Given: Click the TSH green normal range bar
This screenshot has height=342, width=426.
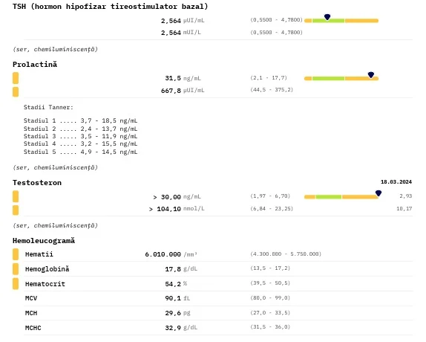Looking at the screenshot, I should coord(328,21).
